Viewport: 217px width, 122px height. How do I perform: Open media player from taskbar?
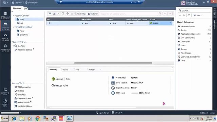pos(29,118)
